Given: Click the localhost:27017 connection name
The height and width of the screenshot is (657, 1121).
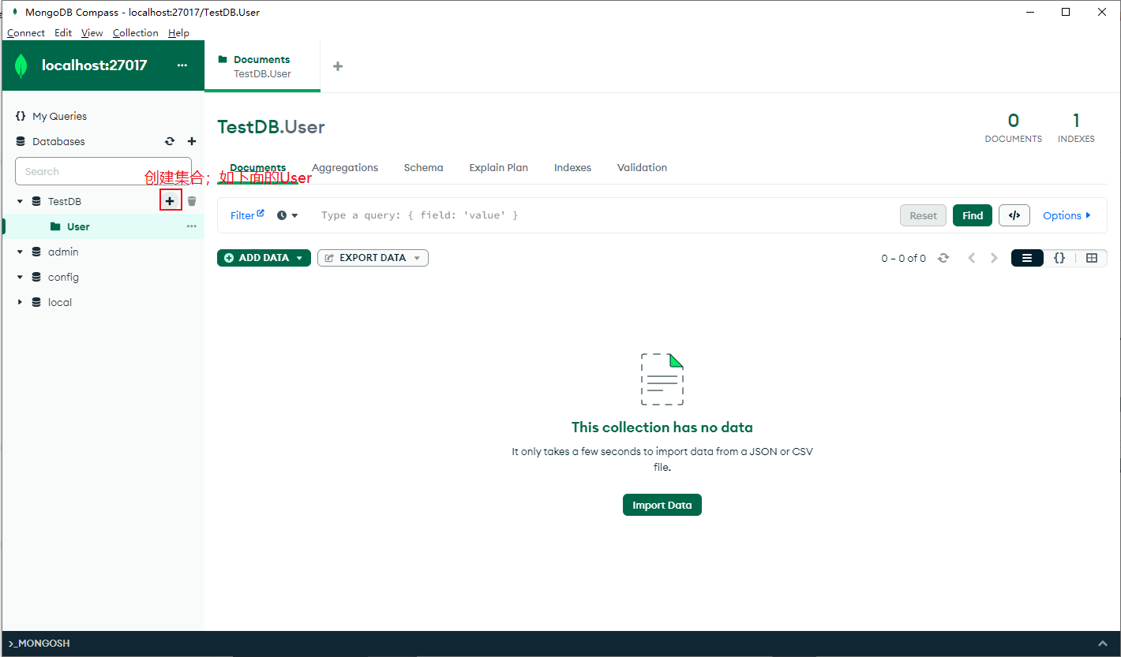Looking at the screenshot, I should click(x=94, y=65).
